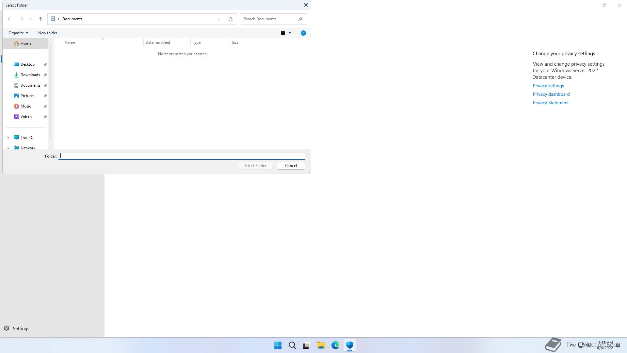Expand the Network tree node
This screenshot has height=353, width=627.
pos(8,148)
